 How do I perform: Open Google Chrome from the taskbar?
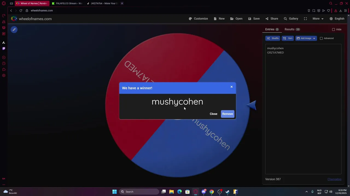coord(212,192)
